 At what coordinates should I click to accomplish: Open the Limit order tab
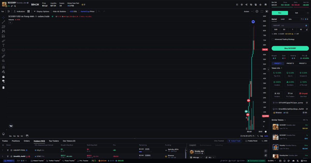(282, 19)
